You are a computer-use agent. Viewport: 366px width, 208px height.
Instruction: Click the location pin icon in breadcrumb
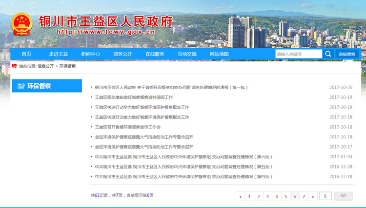(14, 65)
